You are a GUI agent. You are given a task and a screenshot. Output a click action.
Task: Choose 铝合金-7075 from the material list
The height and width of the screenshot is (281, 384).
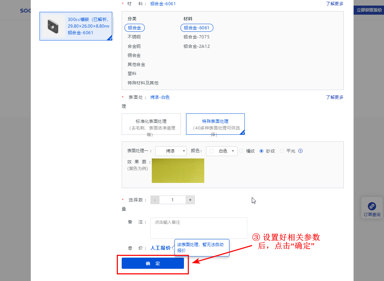click(x=196, y=37)
